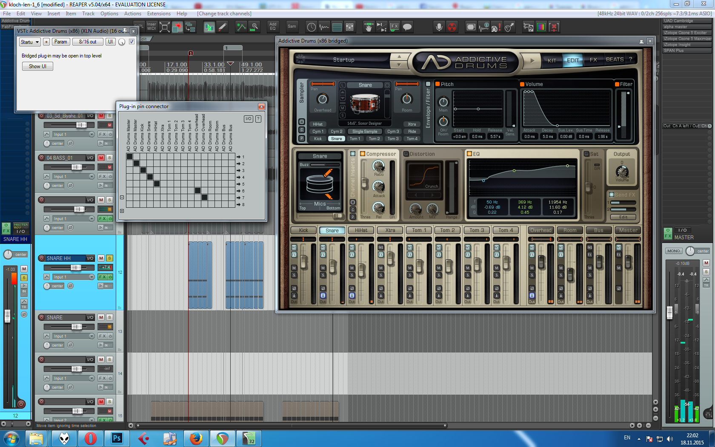Click preset down arrow beside Startup
Viewport: 715px width, 447px height.
[x=399, y=64]
